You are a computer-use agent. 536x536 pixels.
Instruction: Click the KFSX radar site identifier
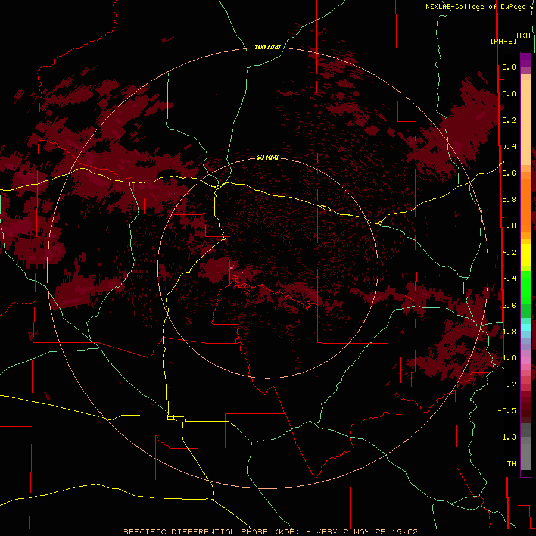(328, 532)
